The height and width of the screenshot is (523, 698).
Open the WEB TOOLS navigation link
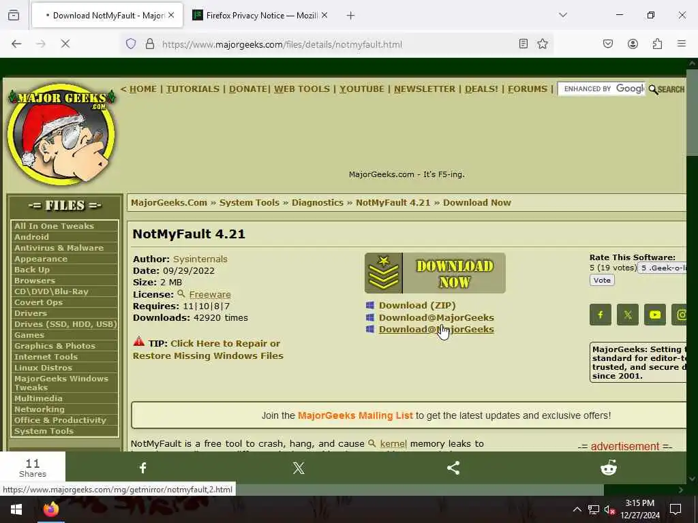302,89
